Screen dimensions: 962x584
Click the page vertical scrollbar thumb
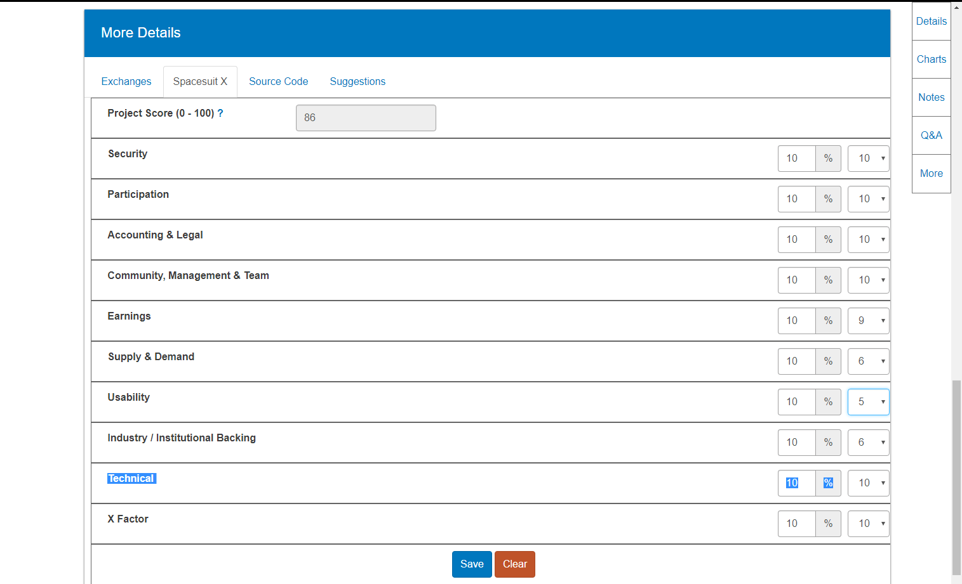pyautogui.click(x=956, y=477)
